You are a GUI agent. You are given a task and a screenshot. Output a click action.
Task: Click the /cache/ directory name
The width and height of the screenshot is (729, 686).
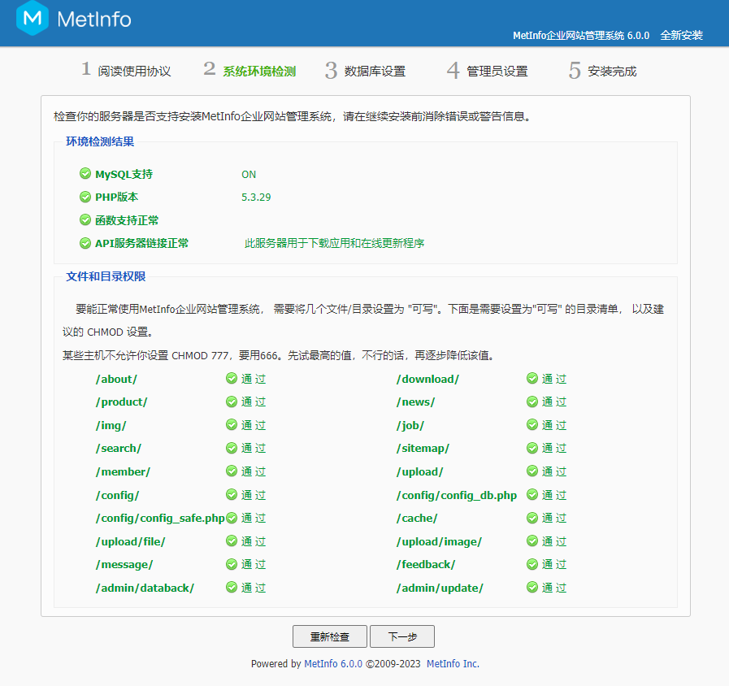coord(417,519)
